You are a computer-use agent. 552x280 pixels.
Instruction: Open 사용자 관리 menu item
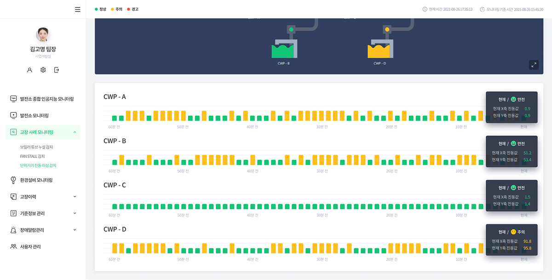[x=30, y=246]
